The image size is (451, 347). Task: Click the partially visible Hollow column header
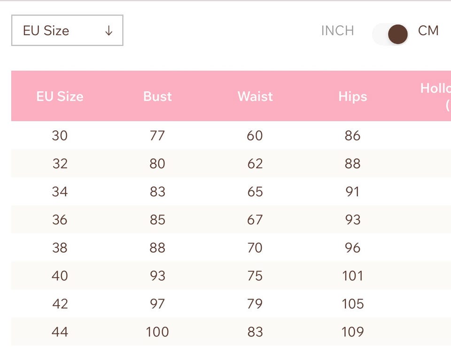click(x=435, y=96)
